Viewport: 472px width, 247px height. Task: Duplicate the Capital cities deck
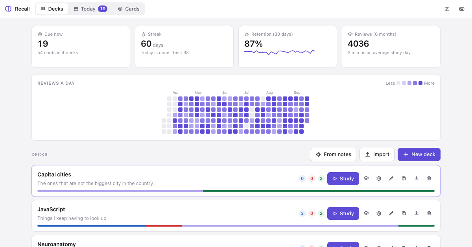pyautogui.click(x=404, y=178)
